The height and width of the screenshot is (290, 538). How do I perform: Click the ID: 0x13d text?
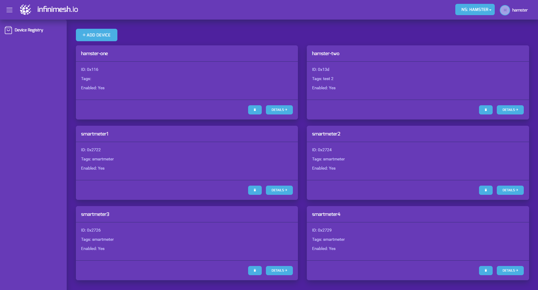321,69
